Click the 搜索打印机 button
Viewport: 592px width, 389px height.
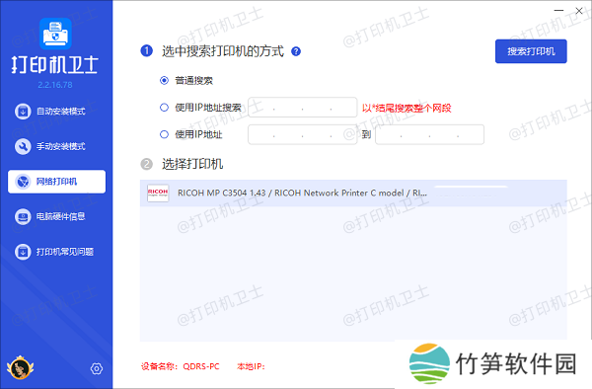[531, 51]
